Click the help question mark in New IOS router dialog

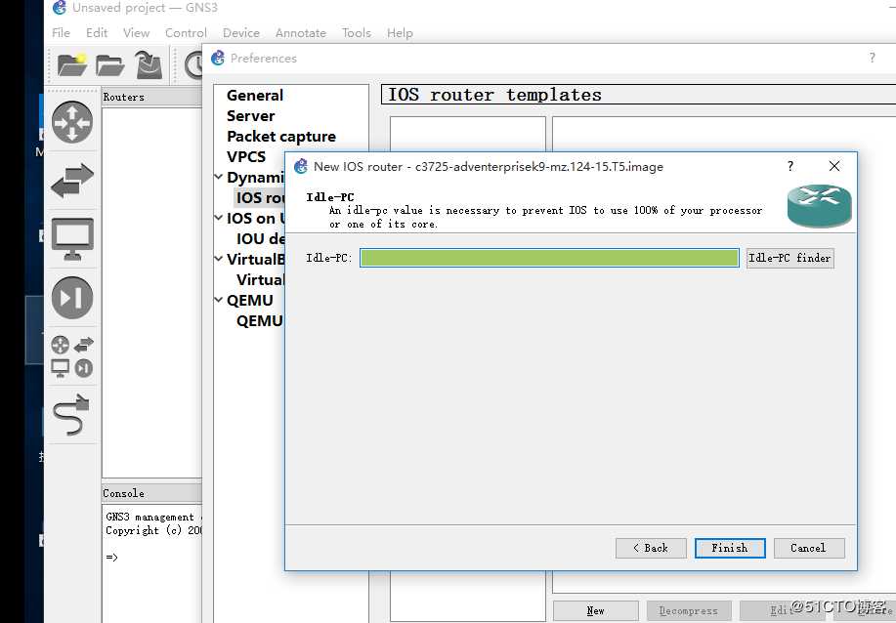[x=790, y=166]
